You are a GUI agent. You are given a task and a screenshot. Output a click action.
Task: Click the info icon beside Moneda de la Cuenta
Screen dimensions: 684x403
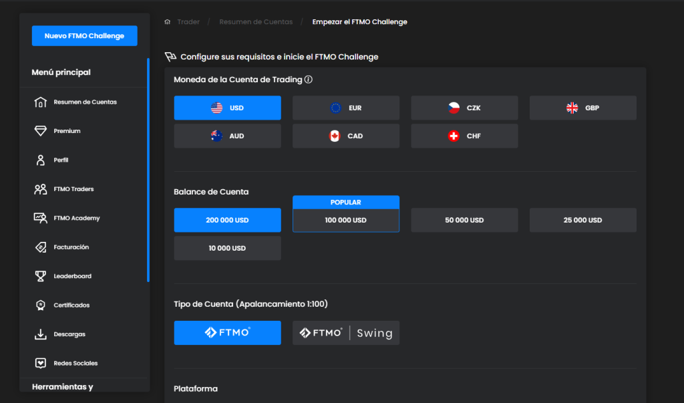click(309, 80)
